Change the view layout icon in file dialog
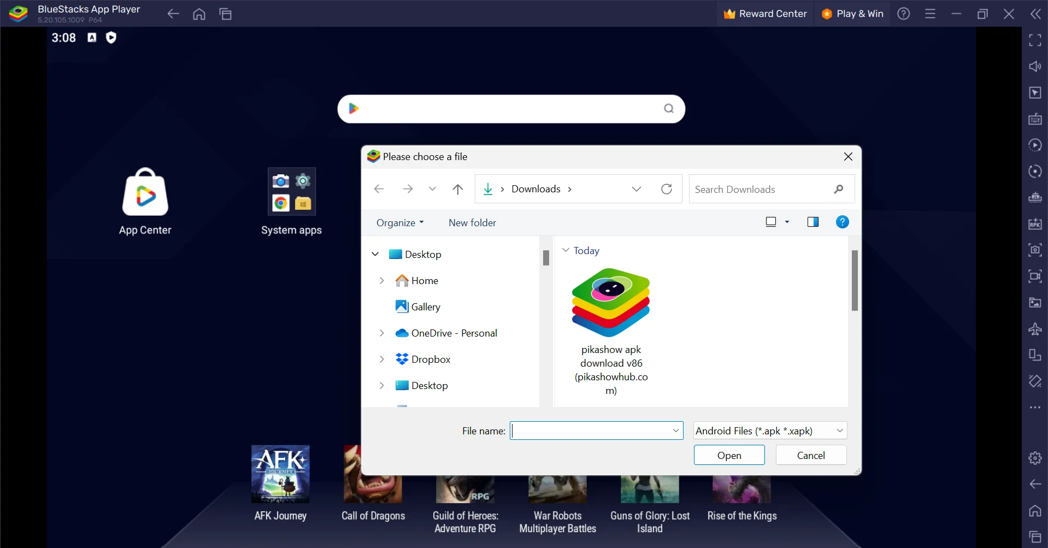 pyautogui.click(x=771, y=222)
